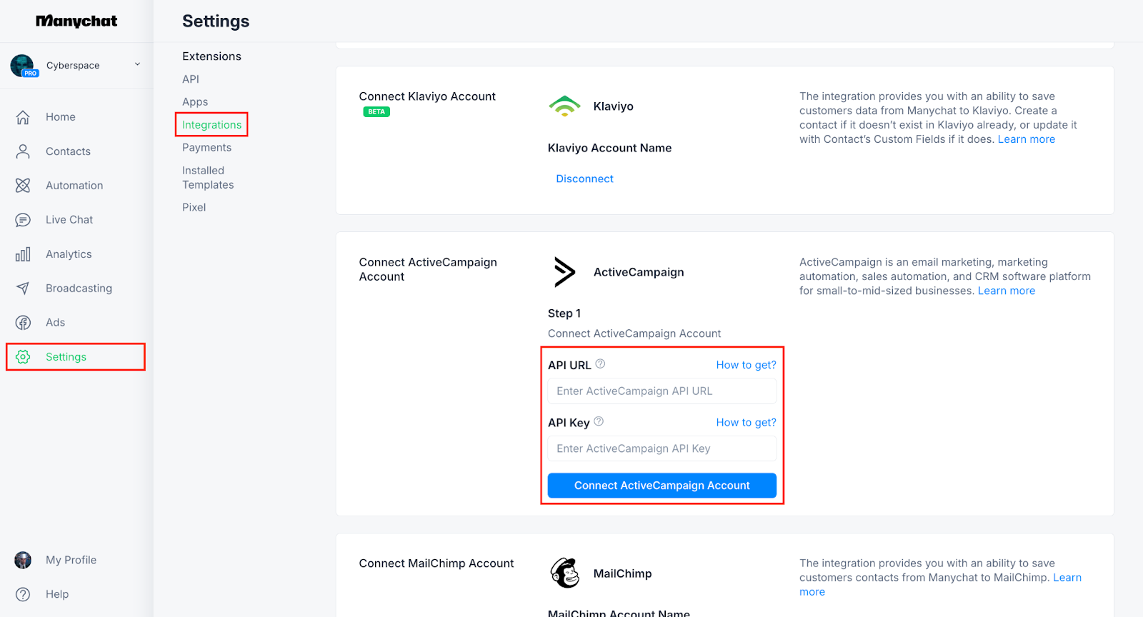This screenshot has width=1143, height=617.
Task: Select Installed Templates settings section
Action: coord(208,178)
